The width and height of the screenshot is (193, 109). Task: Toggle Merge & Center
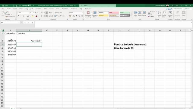60,16
